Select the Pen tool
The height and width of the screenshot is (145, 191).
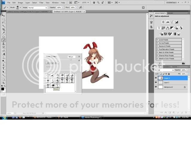[3, 65]
